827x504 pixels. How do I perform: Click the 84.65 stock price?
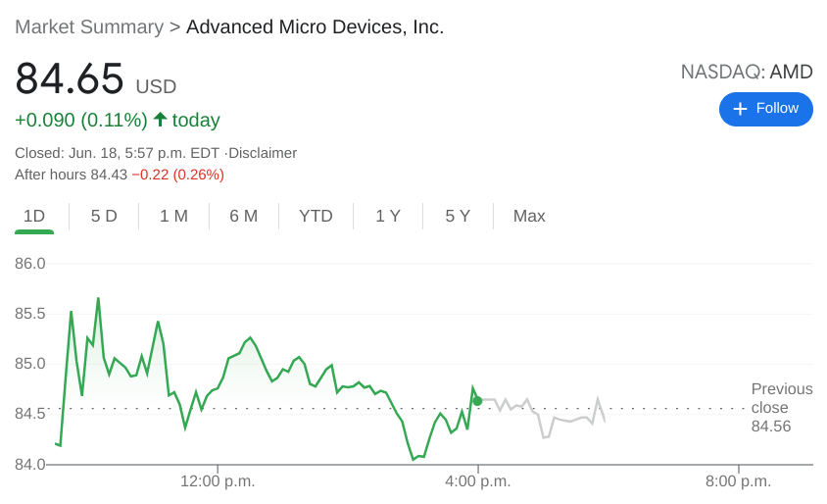[x=70, y=79]
